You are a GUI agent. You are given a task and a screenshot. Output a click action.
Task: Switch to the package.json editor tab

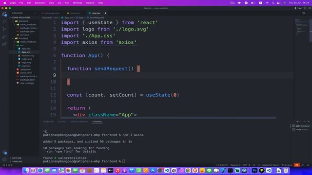point(52,13)
